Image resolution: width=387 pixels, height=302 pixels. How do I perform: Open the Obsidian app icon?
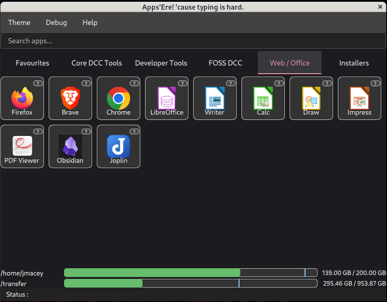[70, 147]
